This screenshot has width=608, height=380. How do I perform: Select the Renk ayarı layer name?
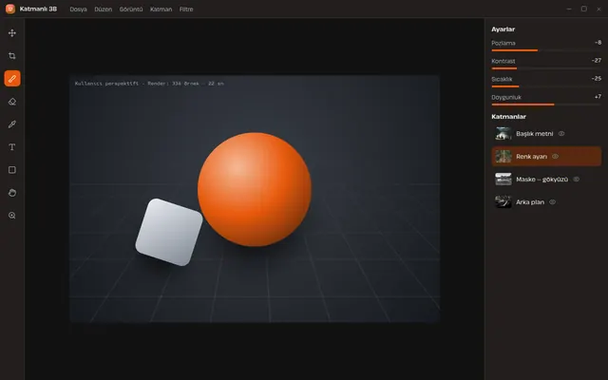click(531, 157)
